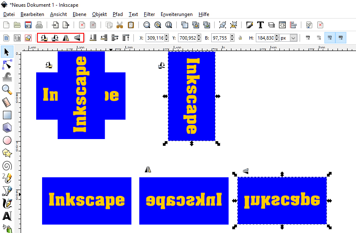The height and width of the screenshot is (233, 356).
Task: Open the Filter menu
Action: point(149,14)
